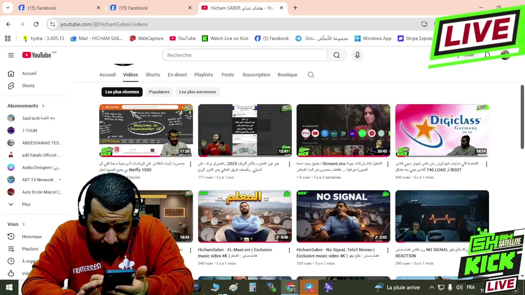Image resolution: width=525 pixels, height=295 pixels.
Task: Open ART TV Network subscription
Action: 35,179
